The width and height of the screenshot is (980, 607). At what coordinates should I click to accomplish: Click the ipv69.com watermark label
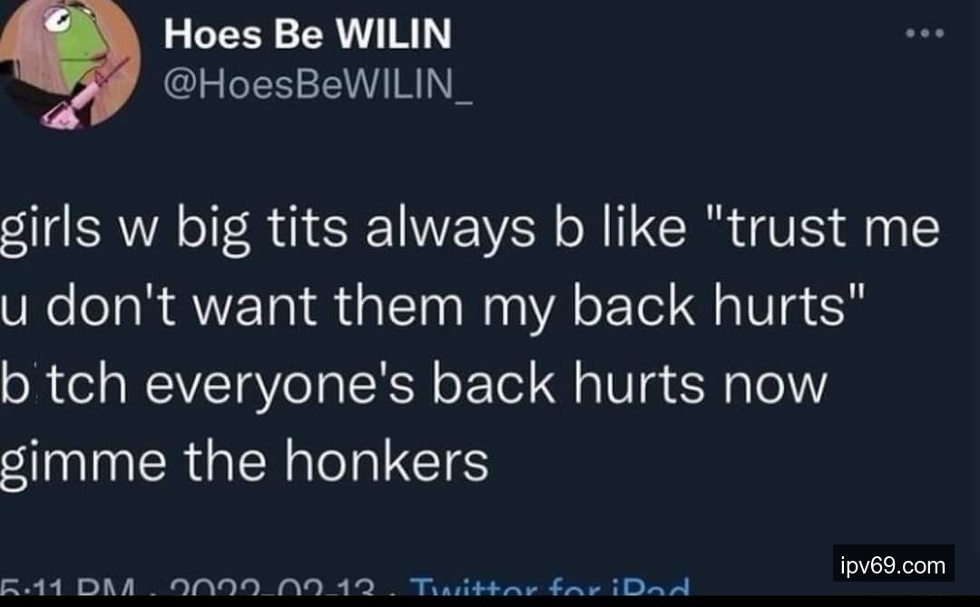893,564
